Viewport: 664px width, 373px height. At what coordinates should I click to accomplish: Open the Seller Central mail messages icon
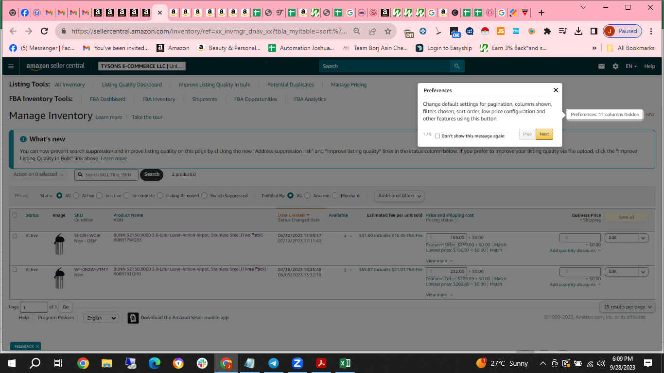[x=602, y=66]
